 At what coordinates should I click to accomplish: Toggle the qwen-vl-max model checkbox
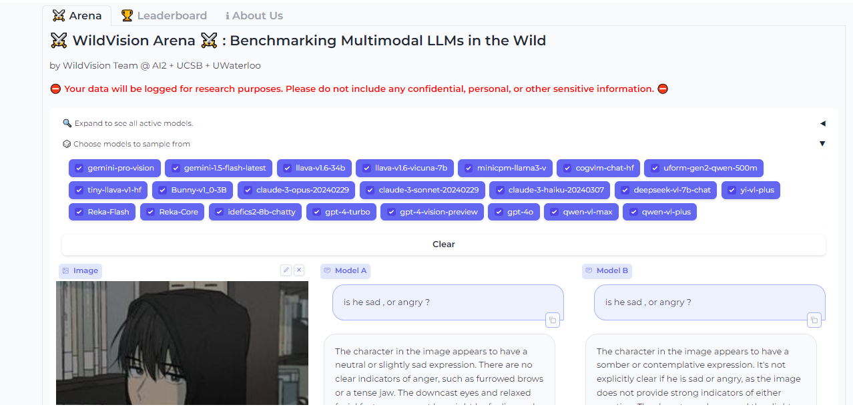pyautogui.click(x=555, y=212)
